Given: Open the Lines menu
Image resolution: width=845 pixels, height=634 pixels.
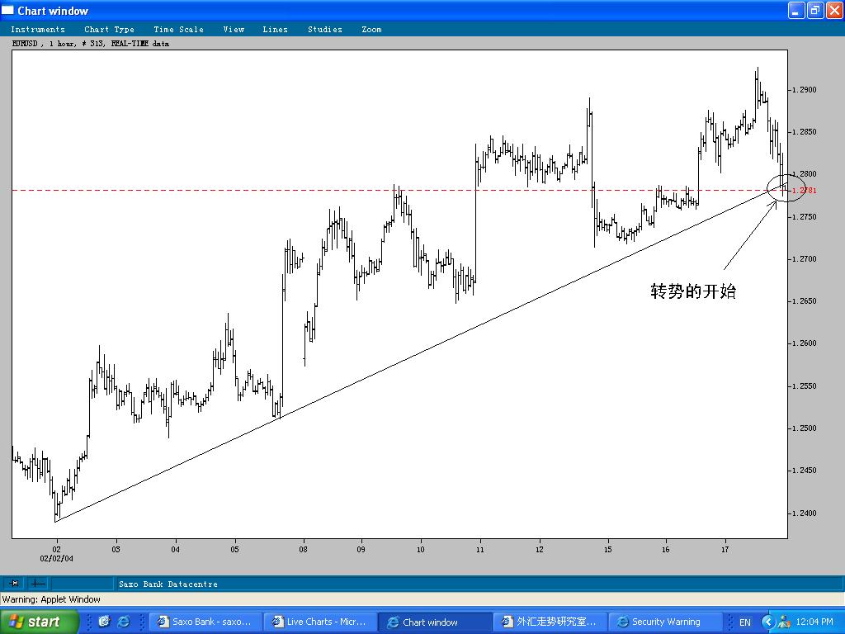Looking at the screenshot, I should 275,29.
